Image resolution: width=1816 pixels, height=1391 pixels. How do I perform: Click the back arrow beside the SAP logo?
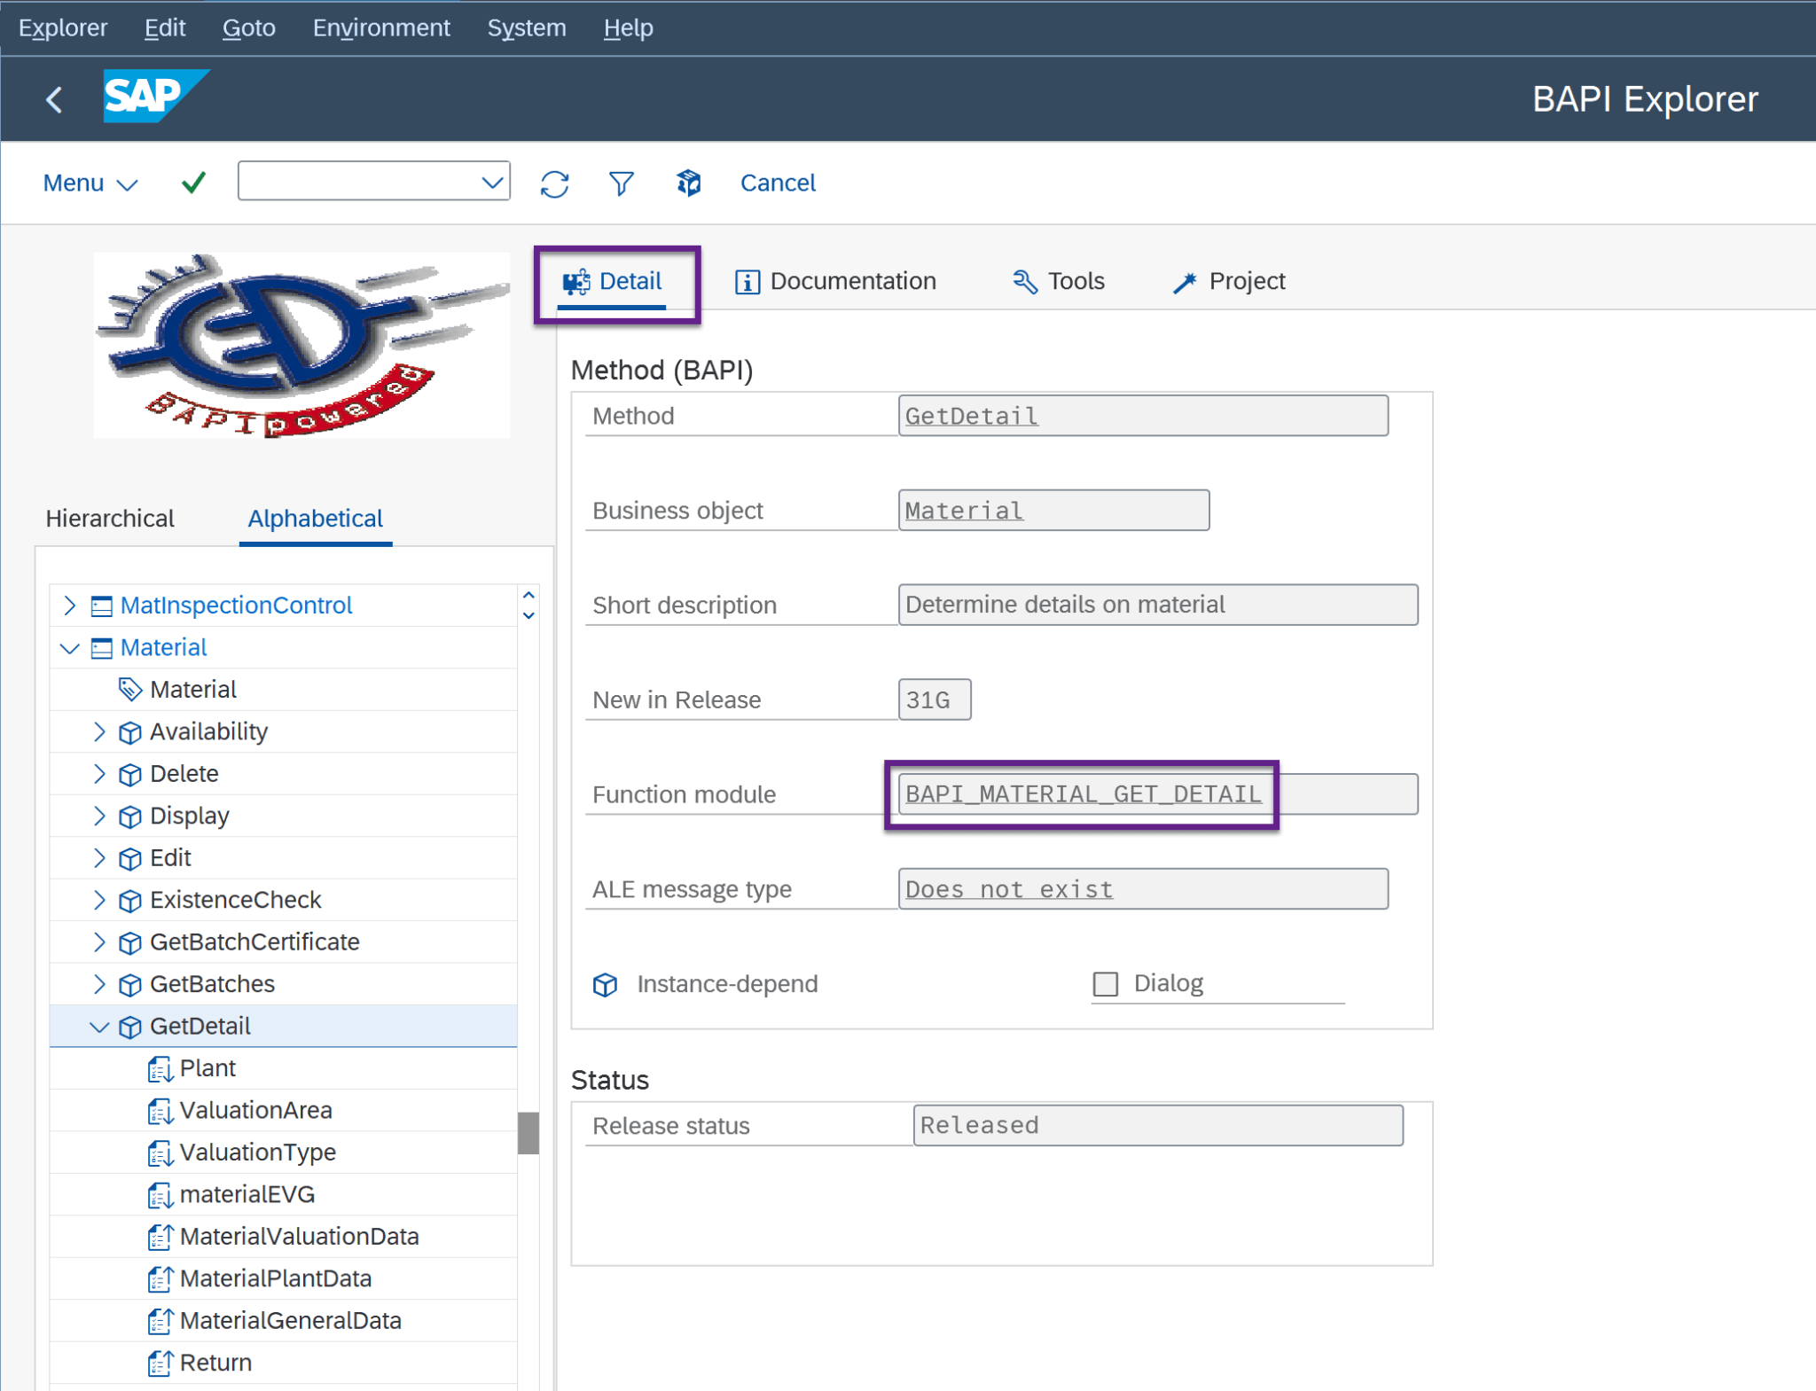click(x=54, y=99)
